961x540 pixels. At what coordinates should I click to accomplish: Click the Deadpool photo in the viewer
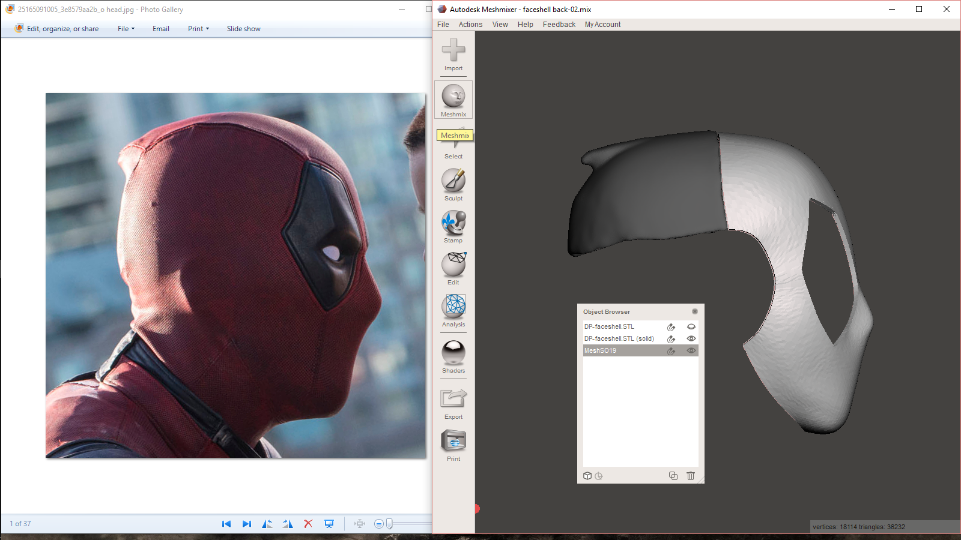point(235,275)
